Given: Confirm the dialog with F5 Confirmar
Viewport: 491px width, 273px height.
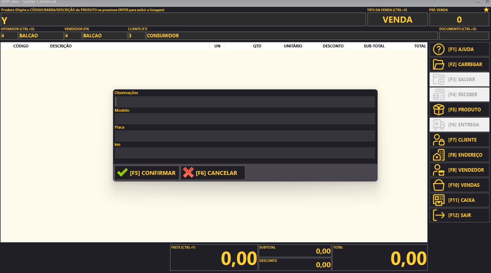Looking at the screenshot, I should click(x=147, y=173).
